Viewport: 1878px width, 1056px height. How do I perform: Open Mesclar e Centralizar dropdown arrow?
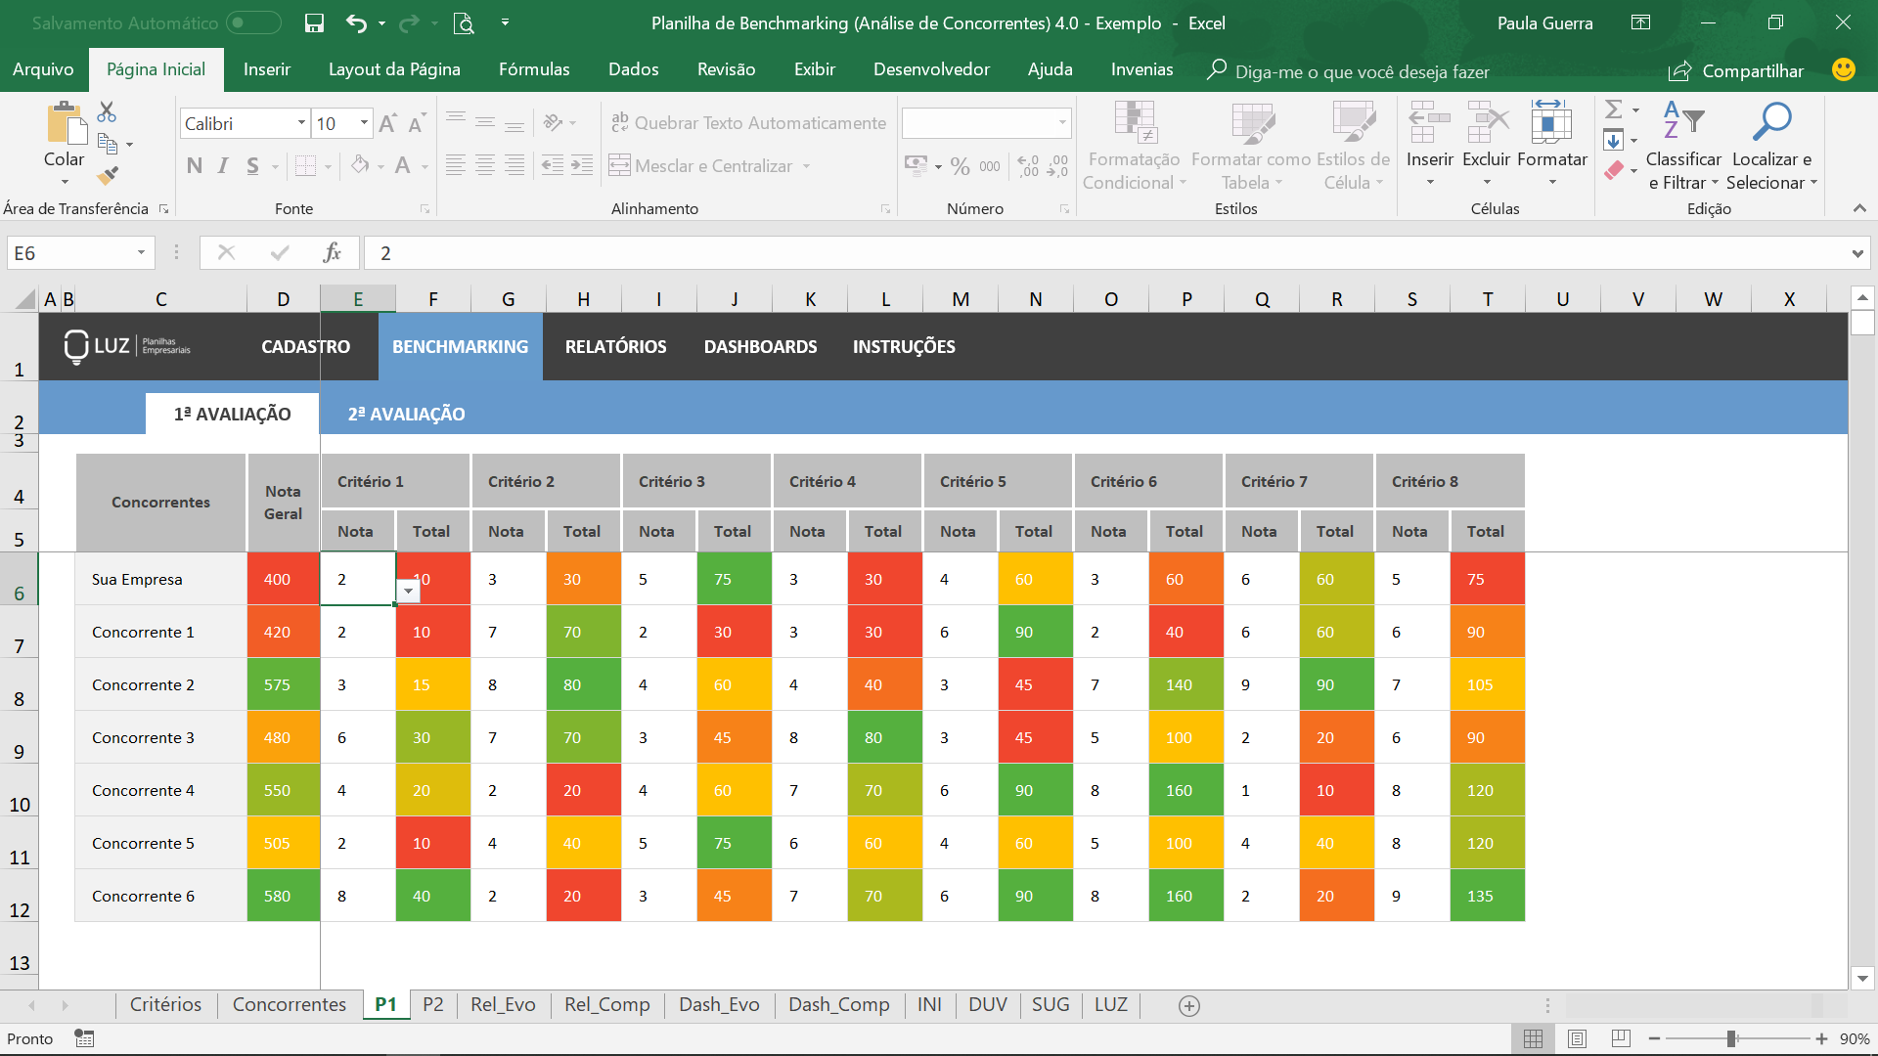[807, 166]
